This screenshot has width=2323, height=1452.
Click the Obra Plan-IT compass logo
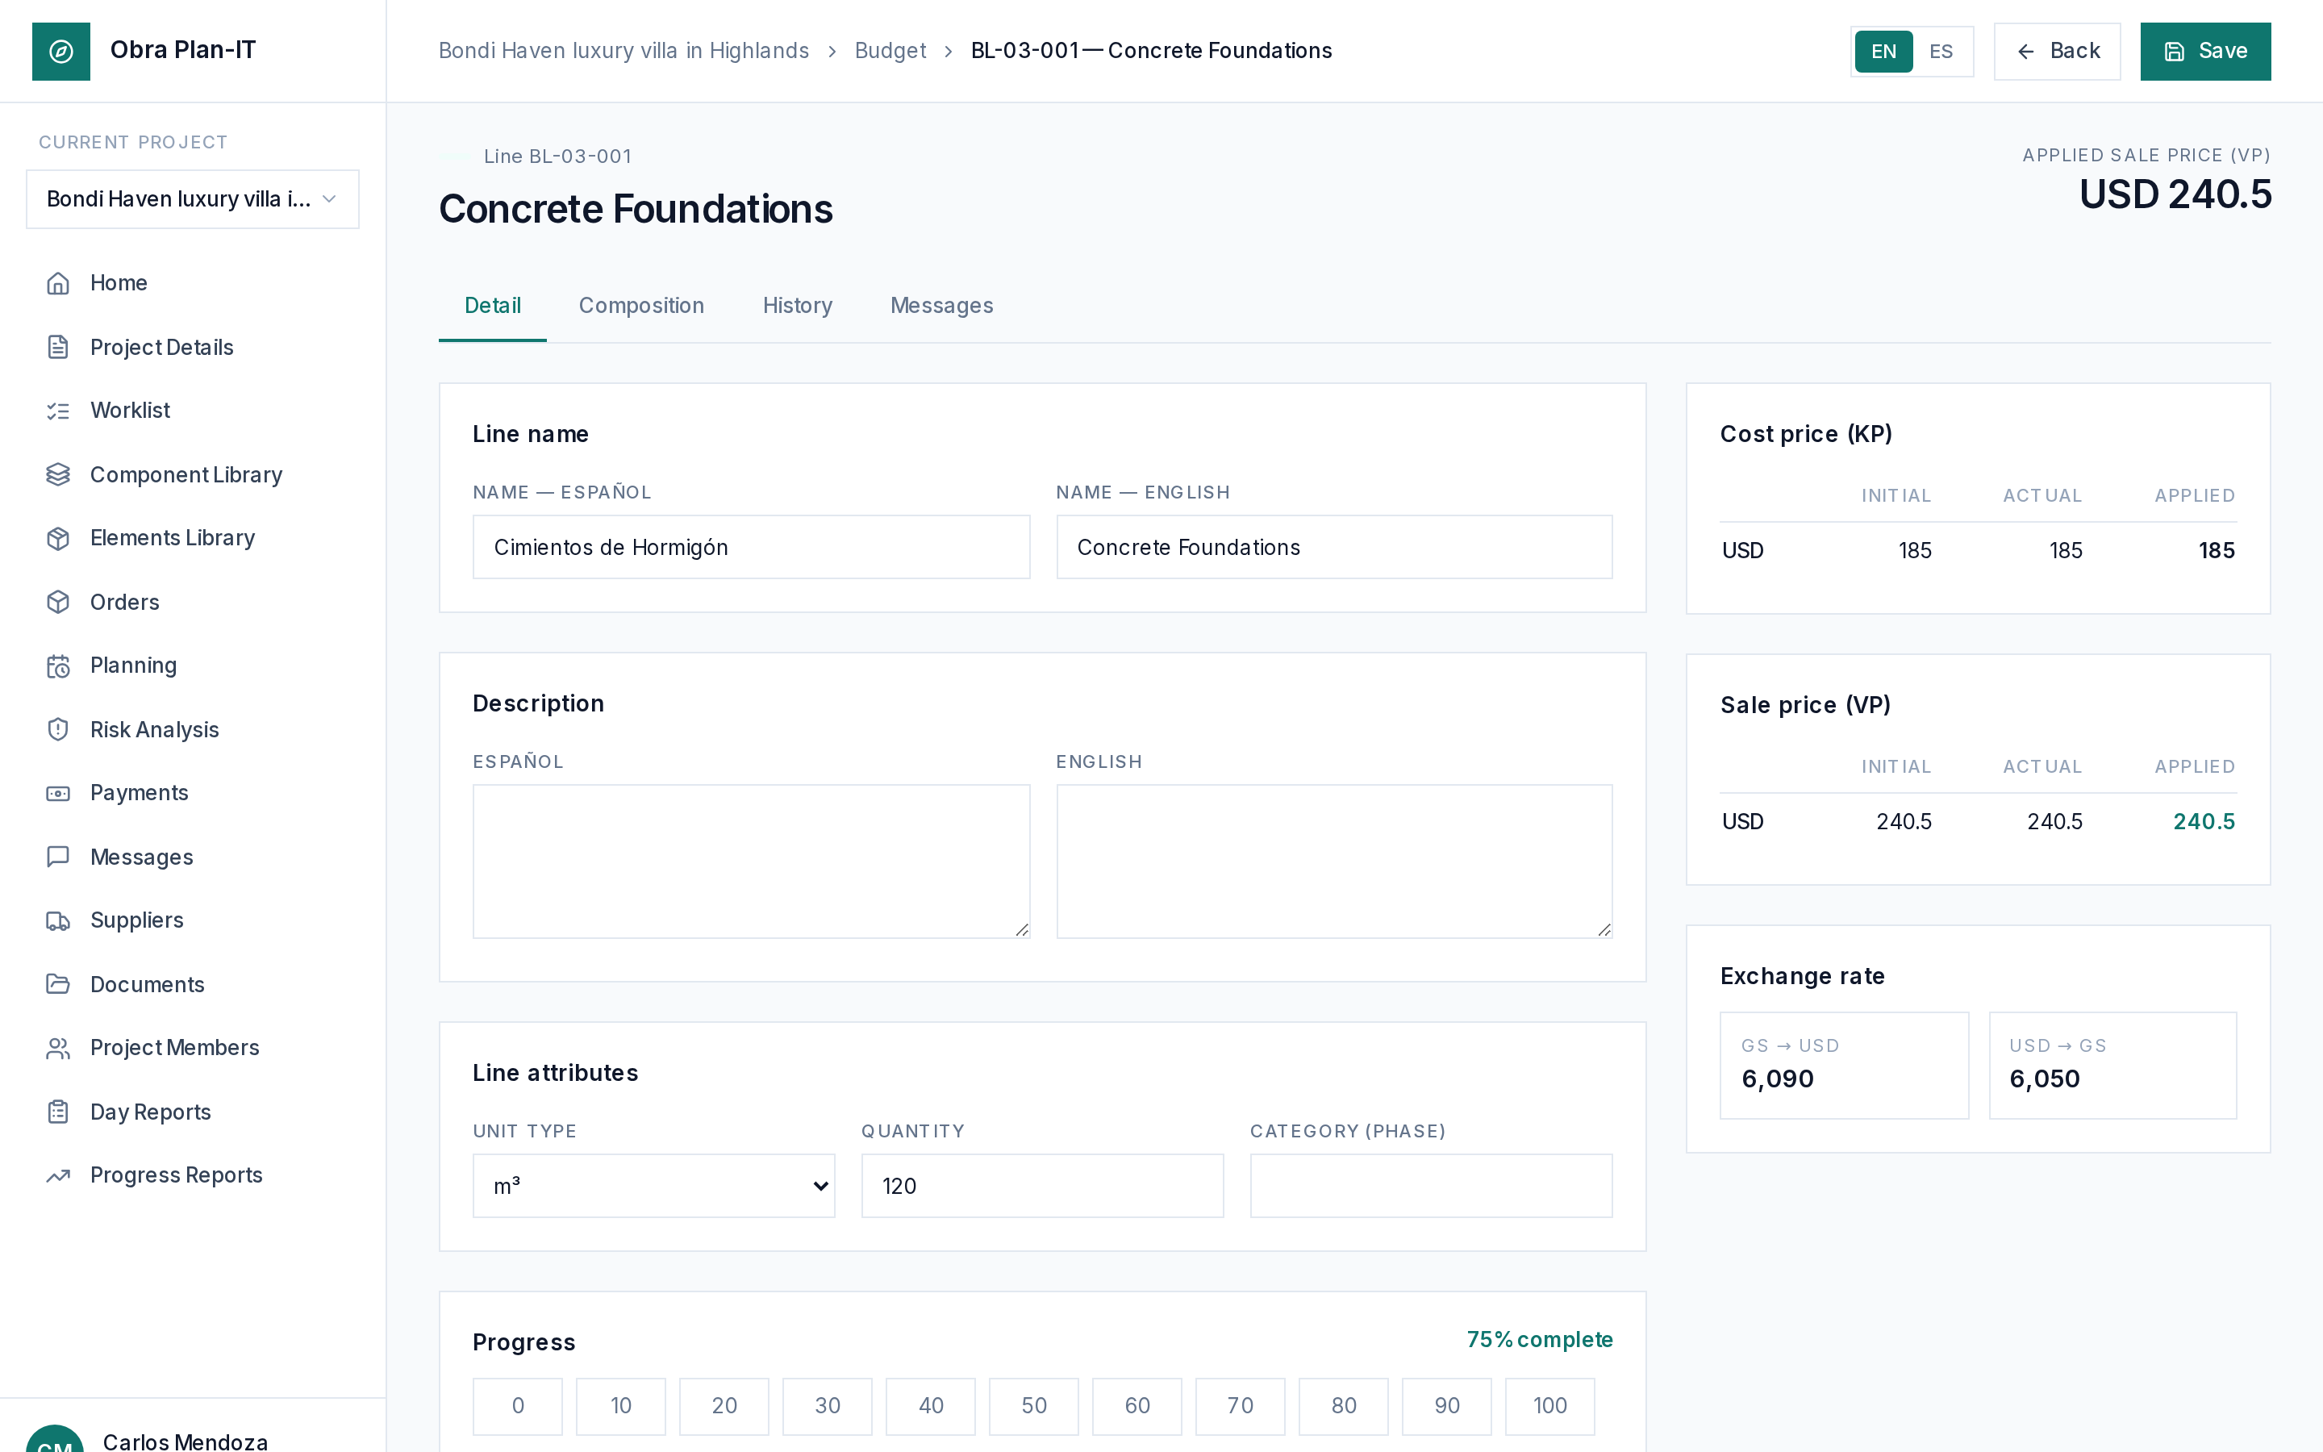60,51
